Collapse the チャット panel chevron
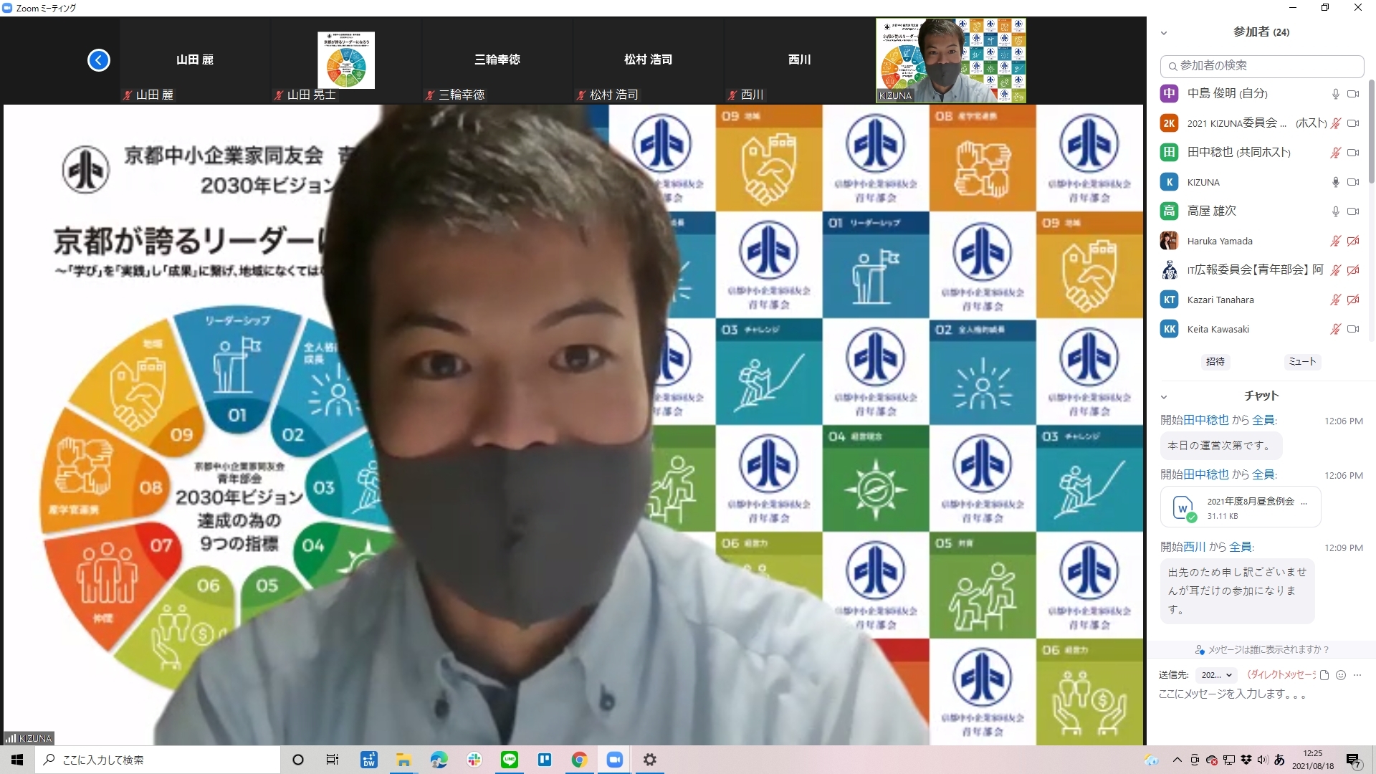This screenshot has width=1376, height=774. point(1164,397)
